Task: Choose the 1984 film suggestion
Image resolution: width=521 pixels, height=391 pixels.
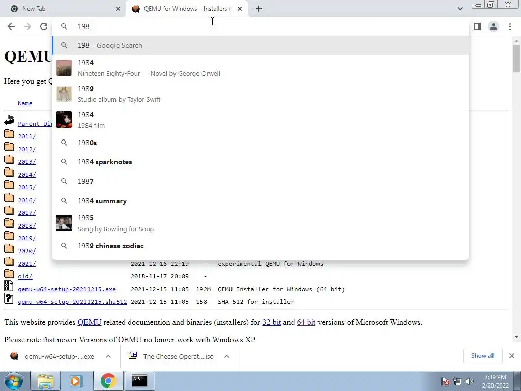Action: point(261,120)
